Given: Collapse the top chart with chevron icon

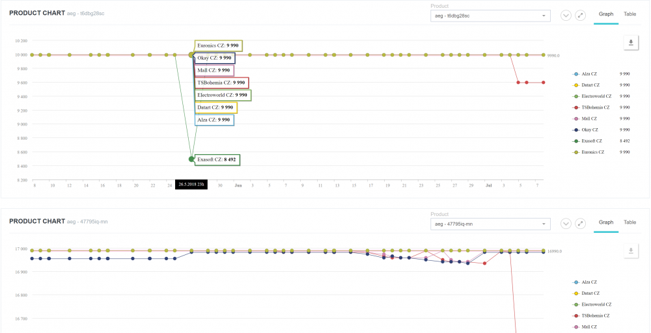Looking at the screenshot, I should point(566,16).
